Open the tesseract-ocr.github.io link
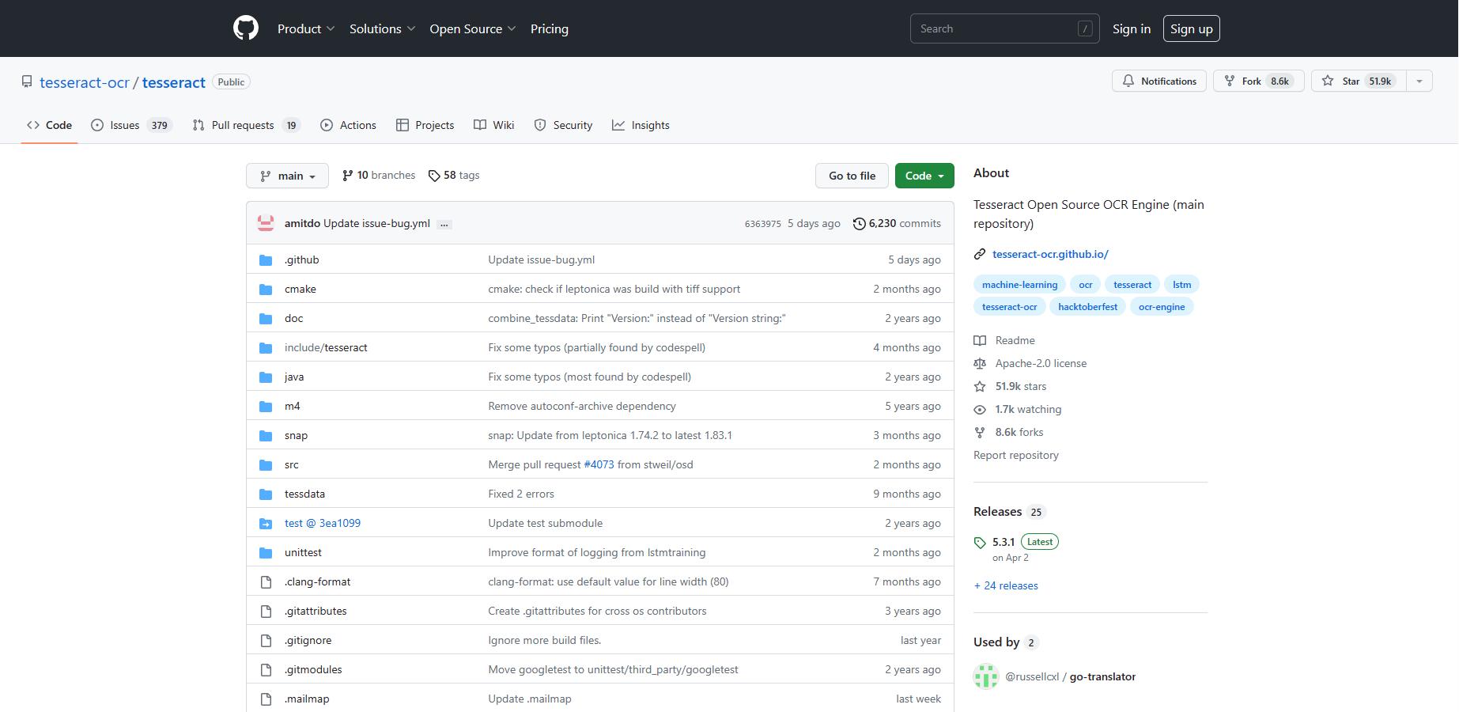This screenshot has width=1459, height=712. point(1050,254)
